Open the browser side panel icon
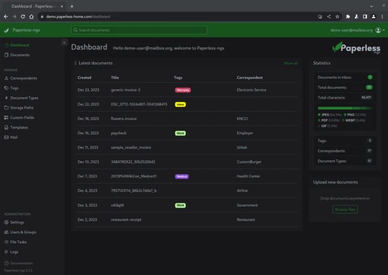This screenshot has width=388, height=275. point(365,17)
